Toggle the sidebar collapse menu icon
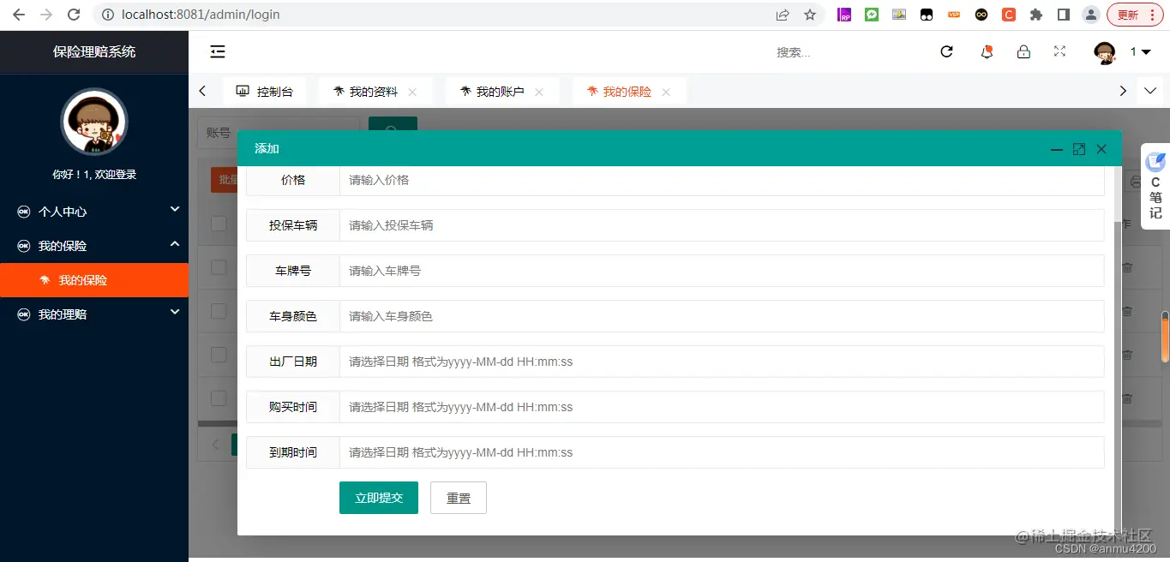Image resolution: width=1170 pixels, height=562 pixels. (x=218, y=52)
